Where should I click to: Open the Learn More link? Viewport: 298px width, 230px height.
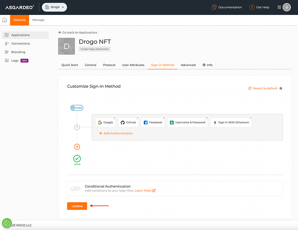(145, 191)
